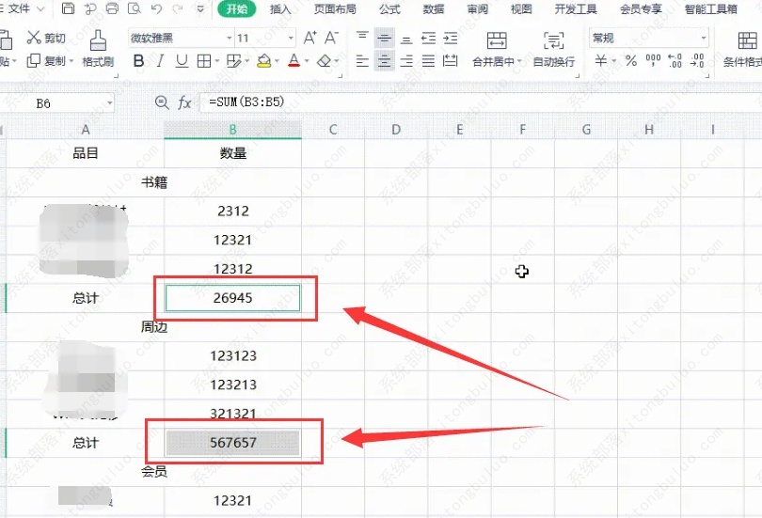Open the Name Box dropdown arrow
Image resolution: width=762 pixels, height=518 pixels.
click(x=109, y=103)
